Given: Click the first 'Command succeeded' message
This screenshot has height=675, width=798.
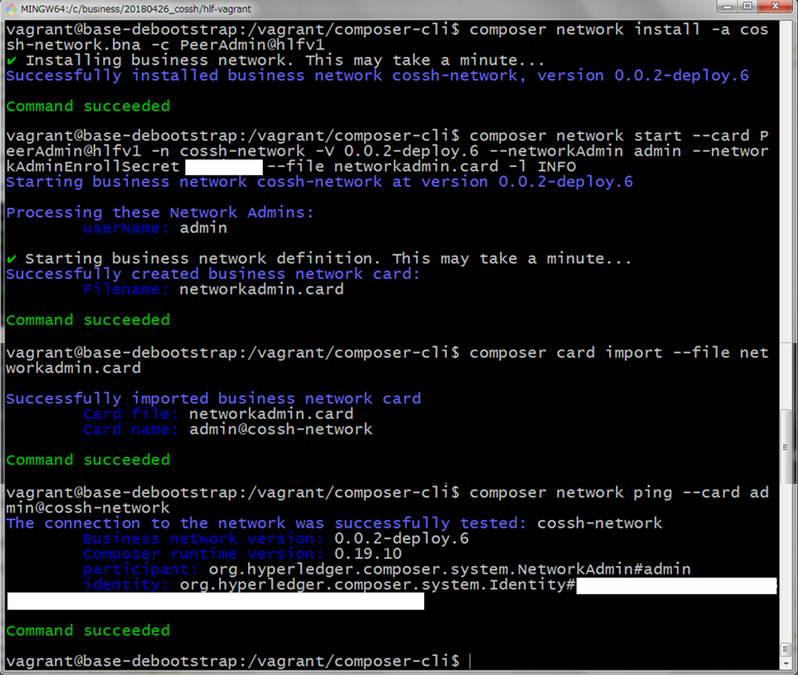Looking at the screenshot, I should coord(88,106).
